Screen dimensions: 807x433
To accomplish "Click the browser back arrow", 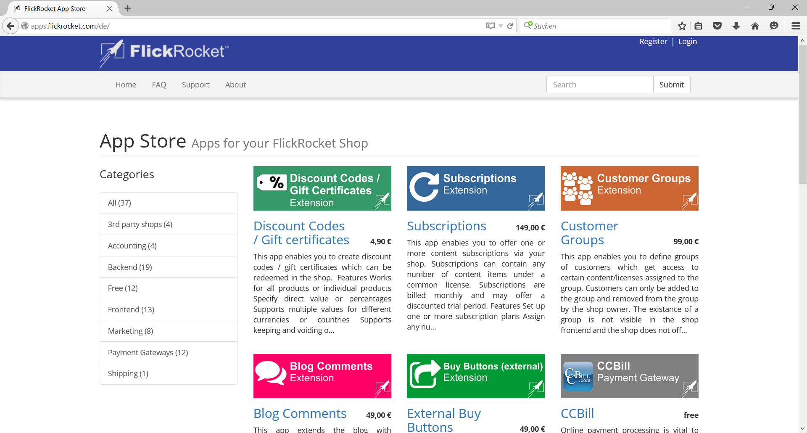I will point(11,26).
